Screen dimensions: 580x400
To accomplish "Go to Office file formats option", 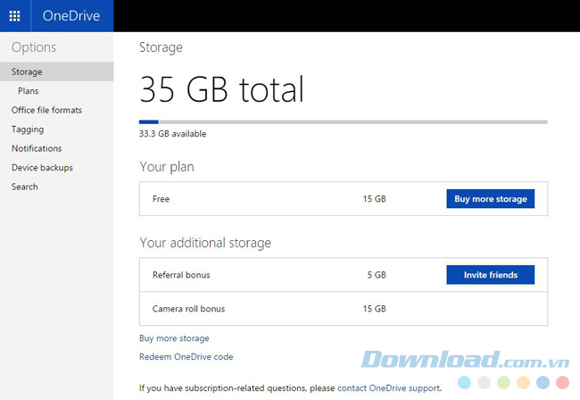I will 46,110.
